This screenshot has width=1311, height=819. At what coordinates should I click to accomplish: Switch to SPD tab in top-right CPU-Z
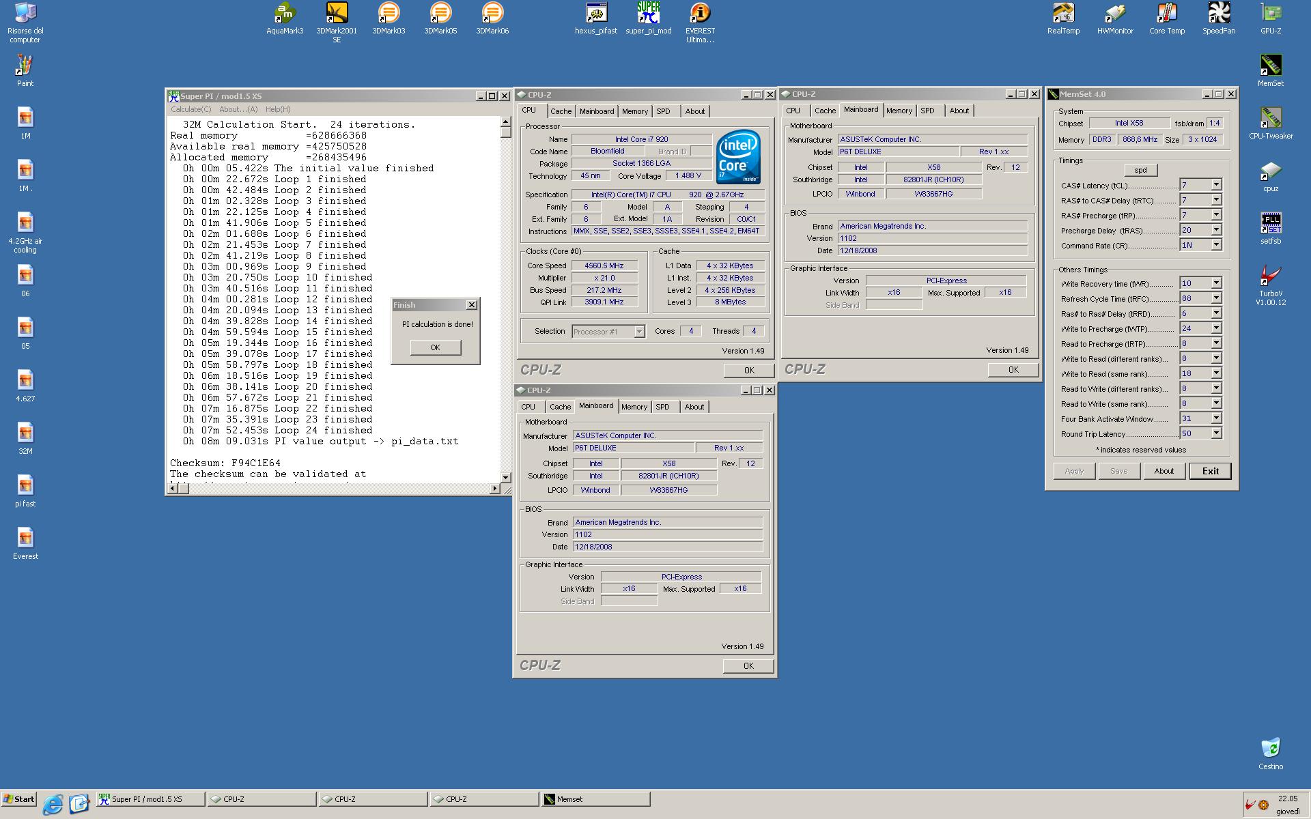(x=927, y=111)
